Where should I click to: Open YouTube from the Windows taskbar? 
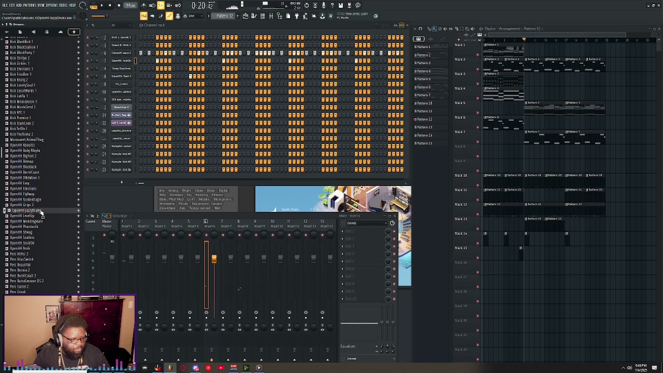(221, 368)
